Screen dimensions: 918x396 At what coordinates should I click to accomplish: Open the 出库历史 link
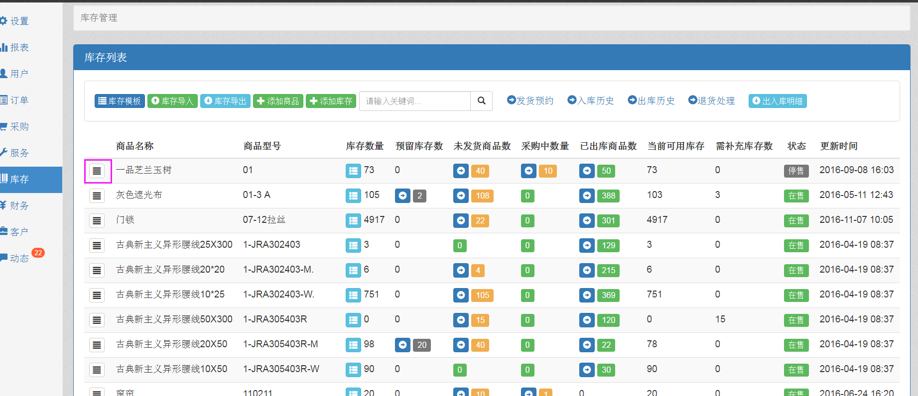point(651,100)
